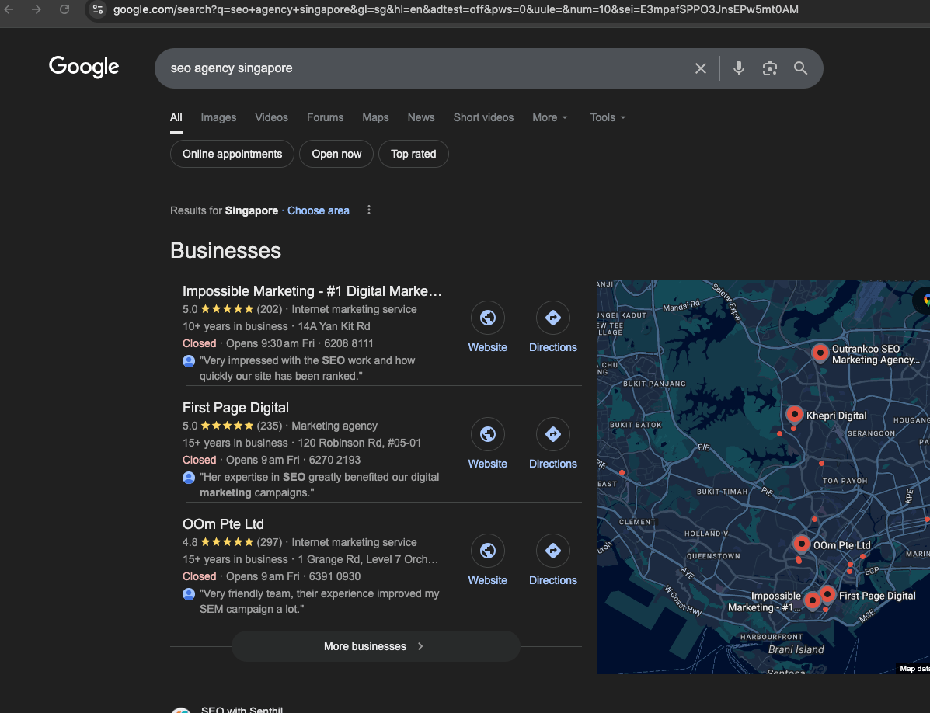Image resolution: width=930 pixels, height=713 pixels.
Task: Click the "(297)" review count
Action: coord(270,542)
